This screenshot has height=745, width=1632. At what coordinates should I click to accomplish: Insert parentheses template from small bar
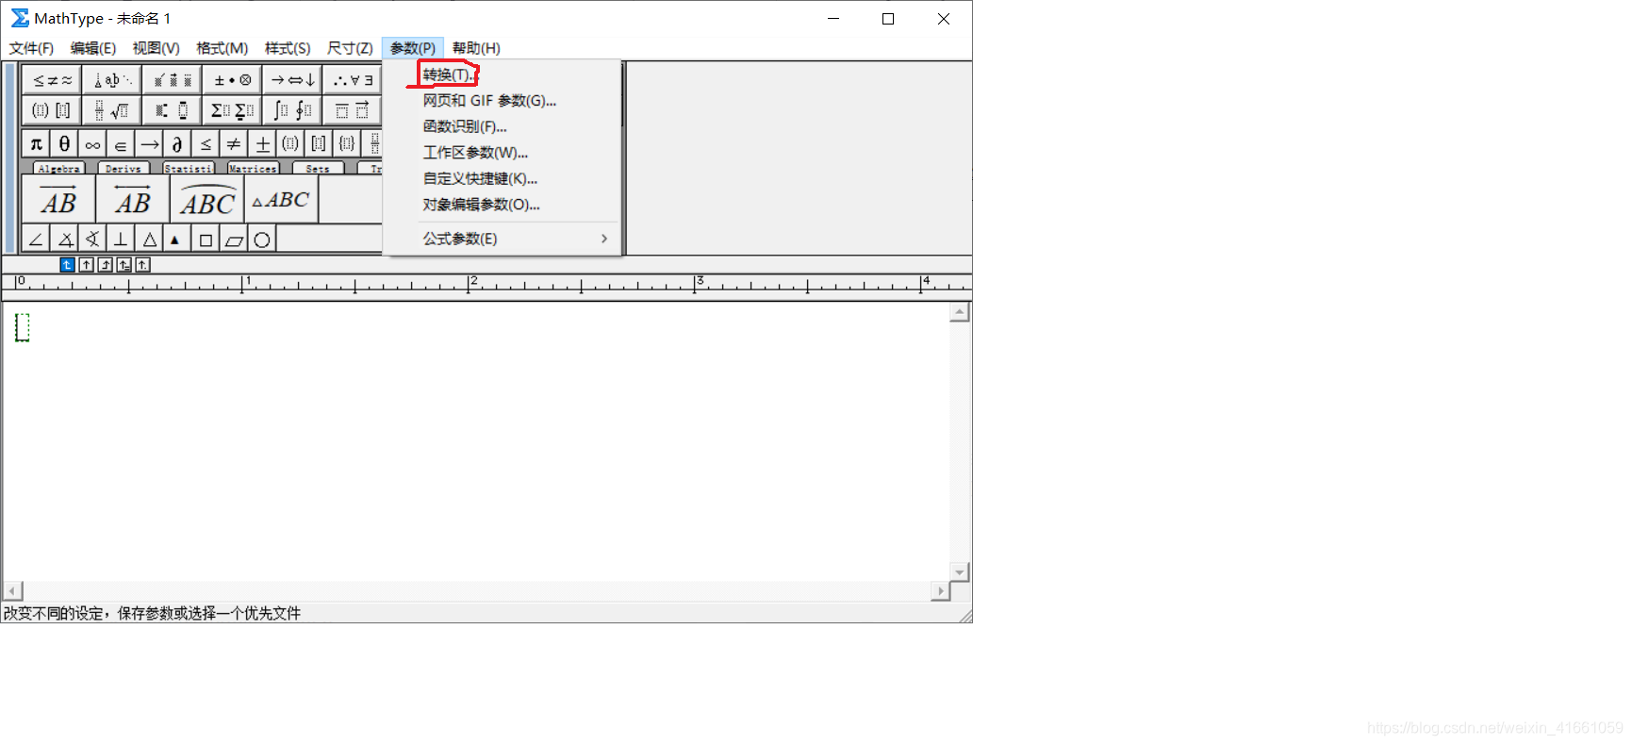(x=290, y=143)
